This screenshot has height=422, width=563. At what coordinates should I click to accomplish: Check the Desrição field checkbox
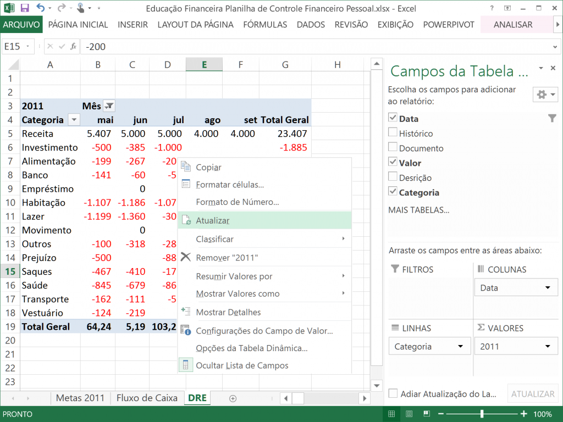393,176
